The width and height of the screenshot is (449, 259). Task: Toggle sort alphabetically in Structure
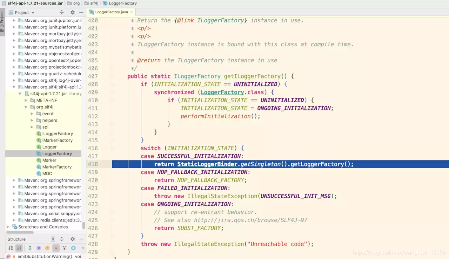[x=19, y=248]
